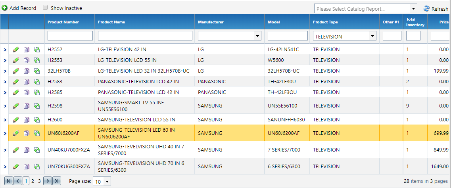Screen dimensions: 451x188
Task: Sort by Product Number column header
Action: coord(63,22)
